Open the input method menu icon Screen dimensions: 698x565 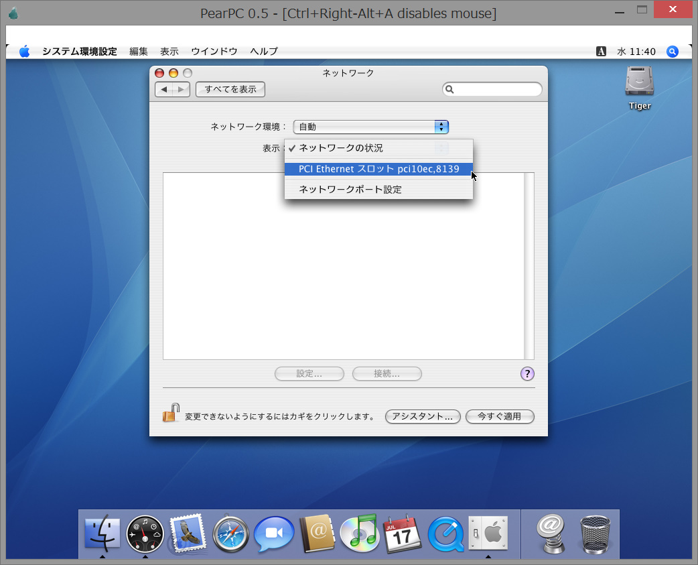601,52
